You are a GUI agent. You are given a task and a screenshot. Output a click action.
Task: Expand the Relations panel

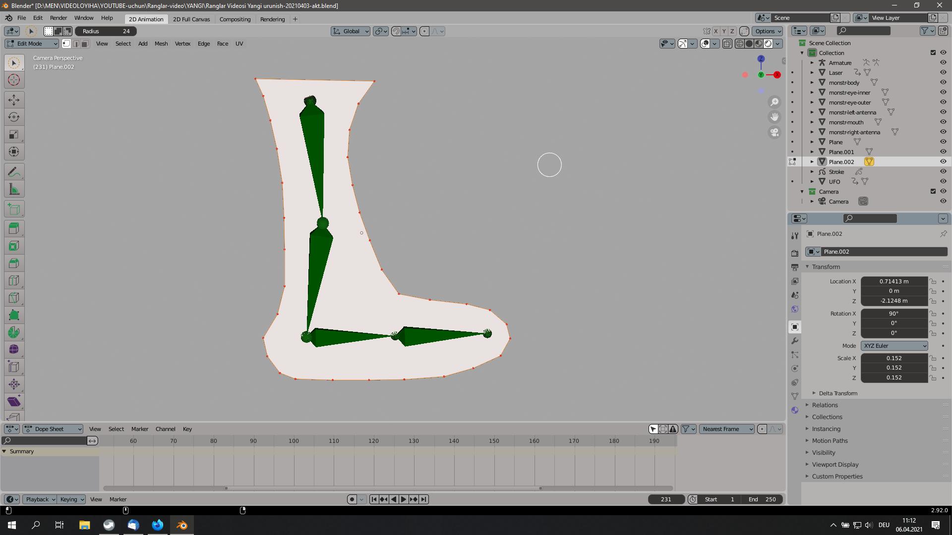click(825, 405)
